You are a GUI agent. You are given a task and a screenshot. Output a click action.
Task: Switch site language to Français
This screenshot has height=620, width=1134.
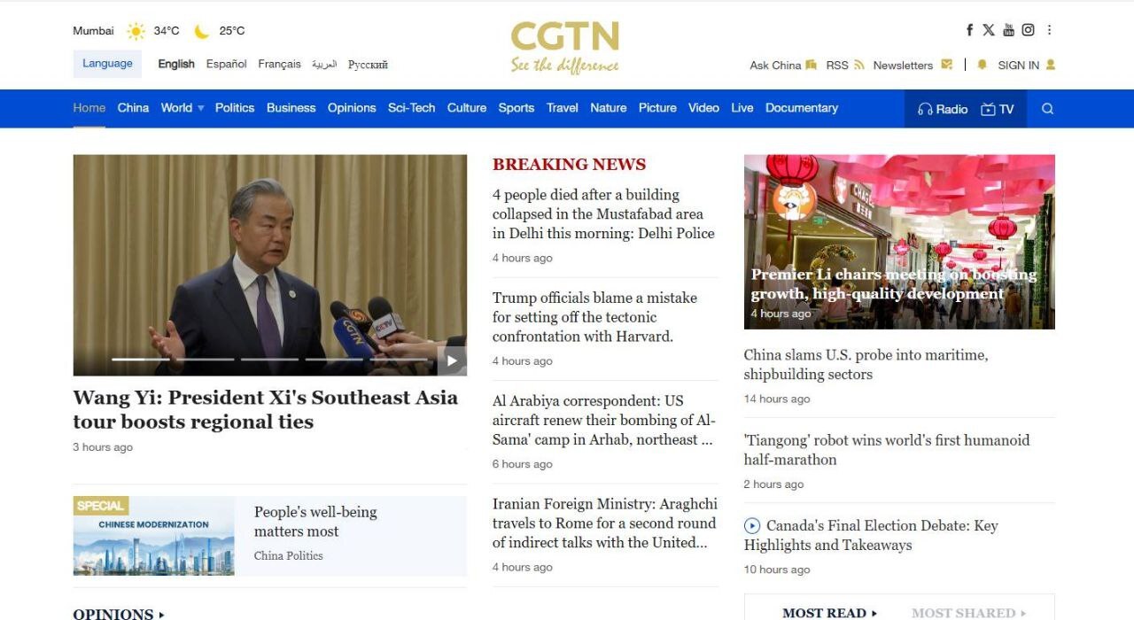(279, 64)
